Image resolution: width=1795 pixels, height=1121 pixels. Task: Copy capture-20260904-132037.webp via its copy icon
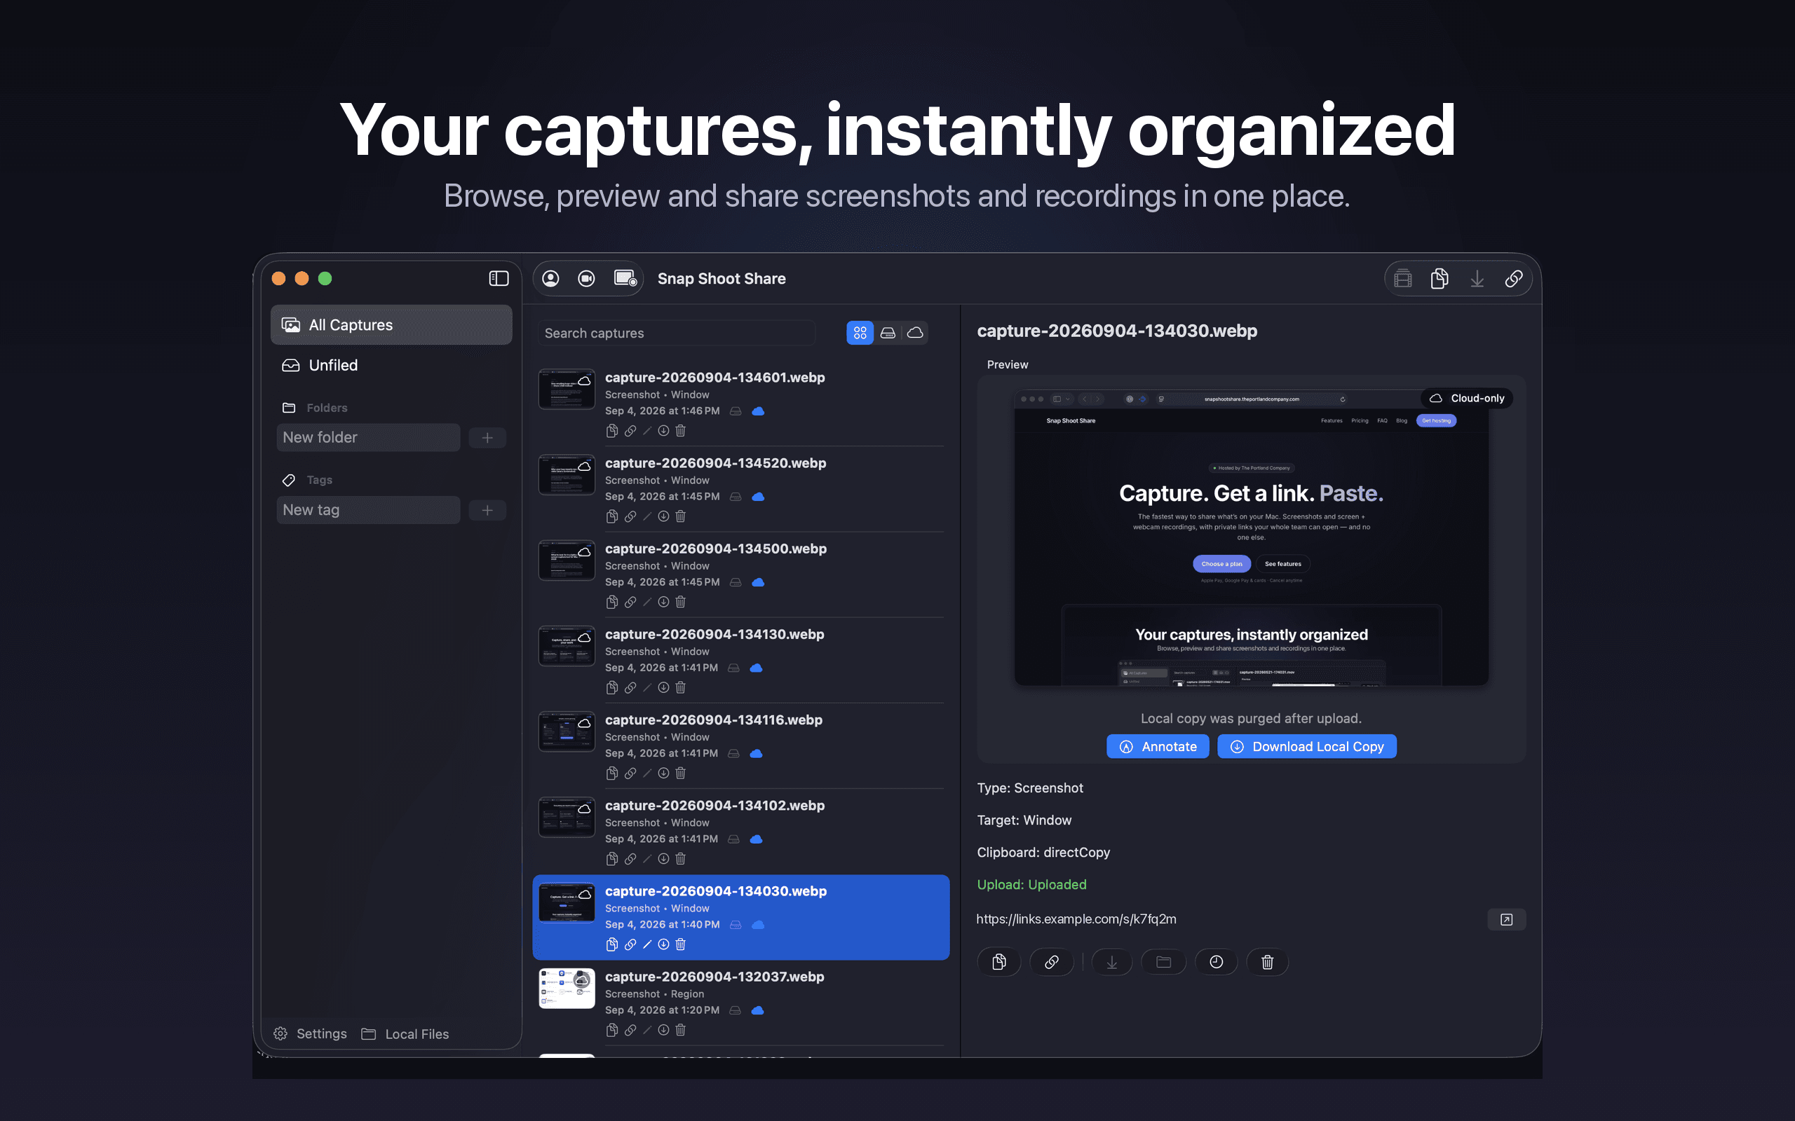(612, 1031)
